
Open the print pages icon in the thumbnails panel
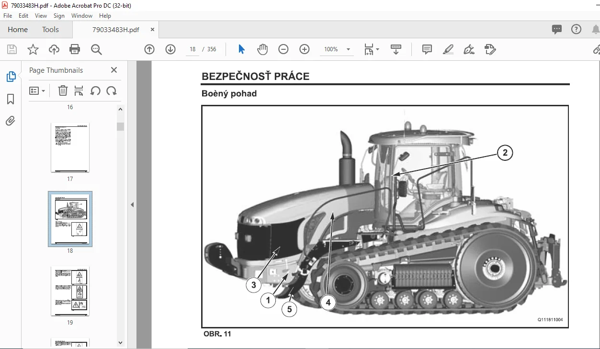79,90
